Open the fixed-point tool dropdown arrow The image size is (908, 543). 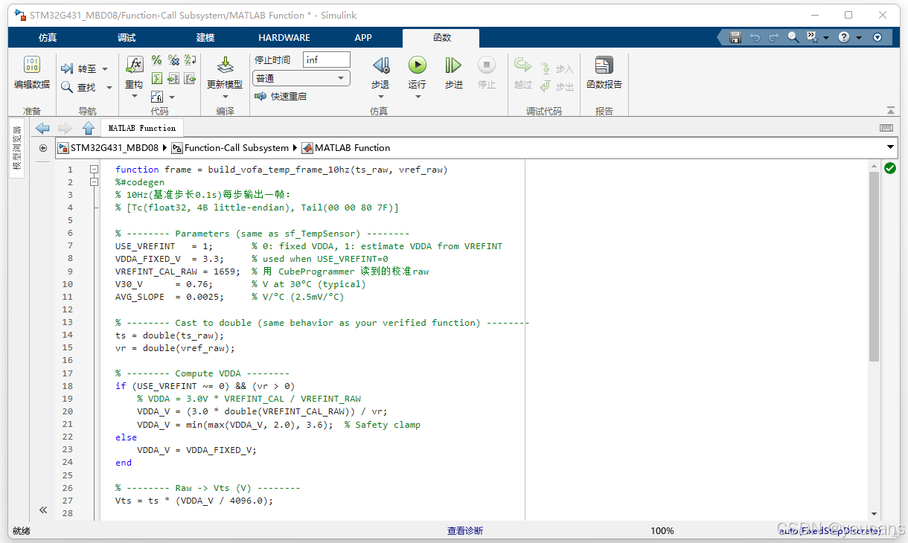pos(172,97)
